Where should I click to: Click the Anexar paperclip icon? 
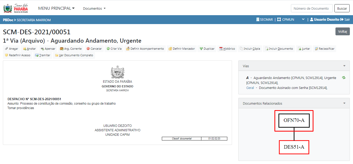[7, 49]
